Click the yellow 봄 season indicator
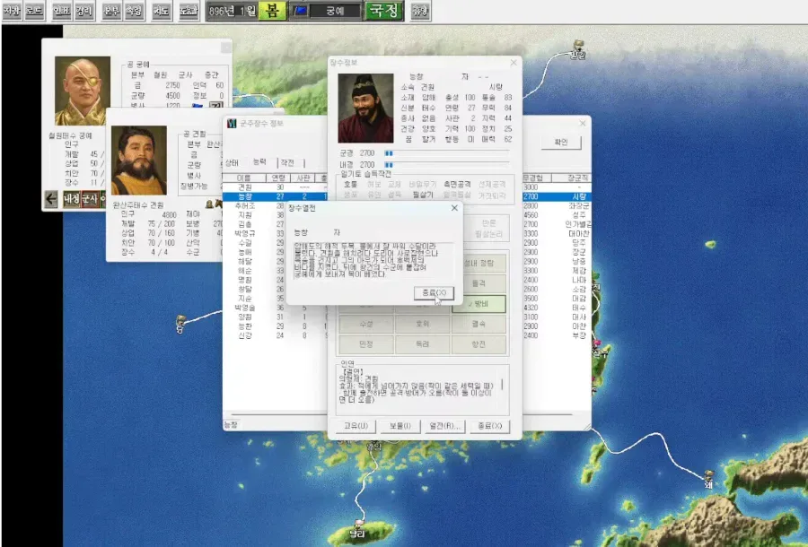Screen dimensions: 808x547 click(x=272, y=11)
